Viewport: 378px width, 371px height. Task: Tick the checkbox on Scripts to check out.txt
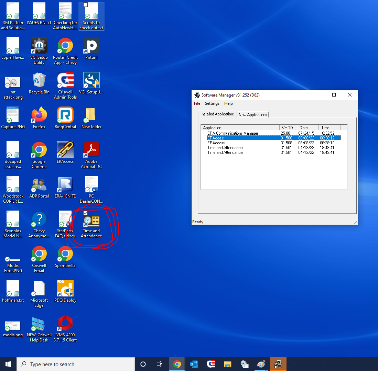point(85,4)
